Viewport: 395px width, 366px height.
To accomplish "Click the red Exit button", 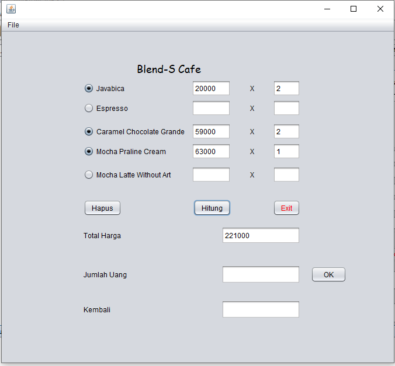I will tap(286, 208).
